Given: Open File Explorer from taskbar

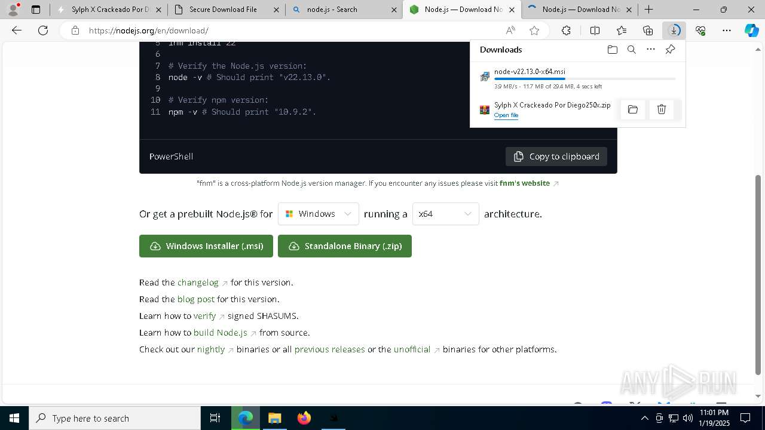Looking at the screenshot, I should [x=274, y=418].
